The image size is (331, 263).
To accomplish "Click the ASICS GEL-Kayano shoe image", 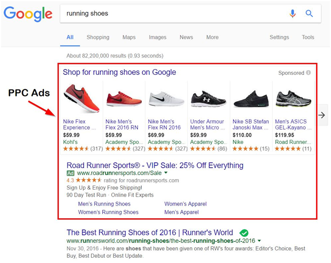I will pyautogui.click(x=294, y=99).
